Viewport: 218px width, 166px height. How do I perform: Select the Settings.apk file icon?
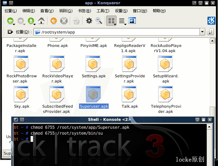click(x=93, y=64)
